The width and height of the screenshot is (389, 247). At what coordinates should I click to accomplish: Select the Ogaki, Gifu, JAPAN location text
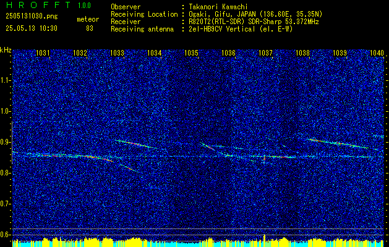255,14
